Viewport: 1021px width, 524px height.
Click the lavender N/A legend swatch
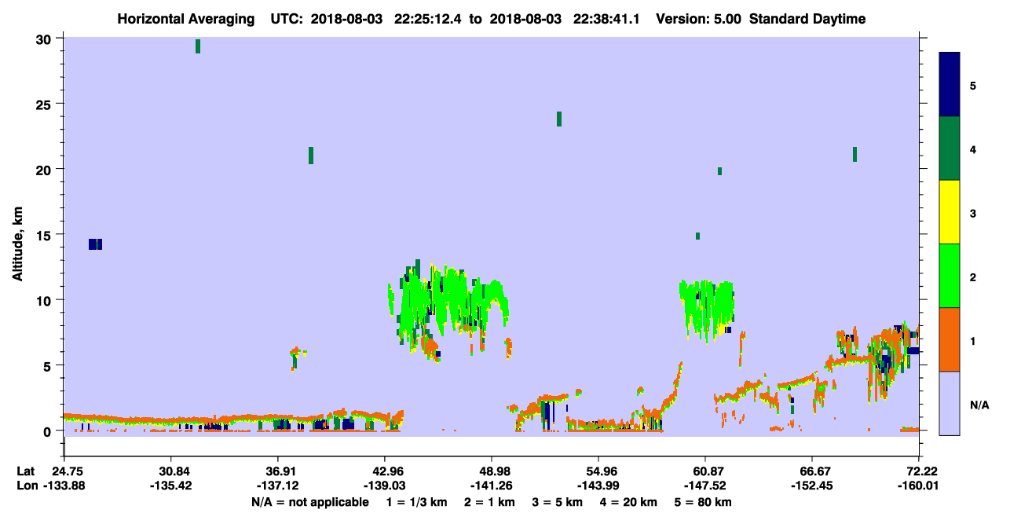950,403
